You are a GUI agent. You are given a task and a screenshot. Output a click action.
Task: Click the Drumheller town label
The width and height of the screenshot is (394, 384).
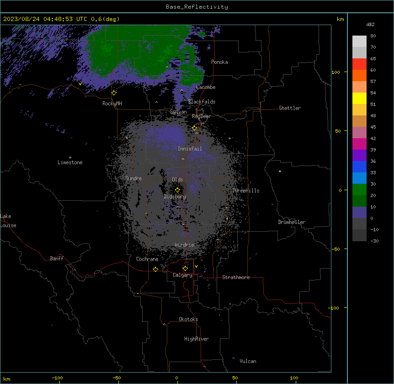point(292,222)
